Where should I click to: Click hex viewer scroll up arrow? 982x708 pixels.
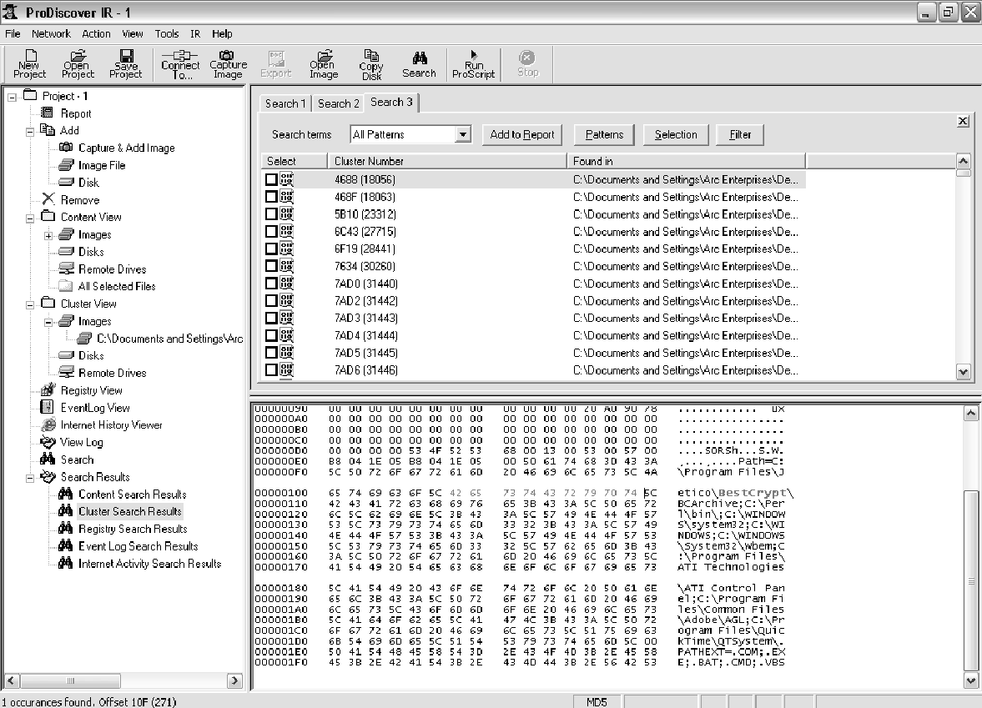click(x=970, y=413)
